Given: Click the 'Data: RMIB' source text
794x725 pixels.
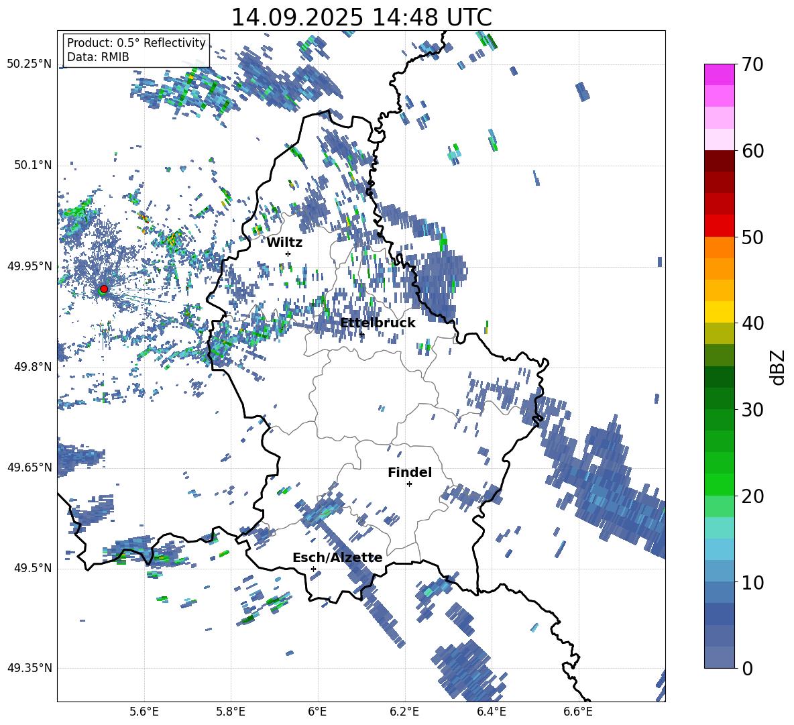Looking at the screenshot, I should coord(98,58).
